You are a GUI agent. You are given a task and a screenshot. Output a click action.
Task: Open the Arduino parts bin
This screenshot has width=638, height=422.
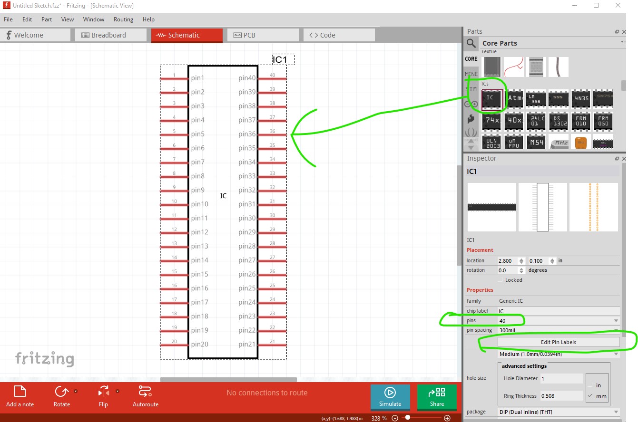471,105
